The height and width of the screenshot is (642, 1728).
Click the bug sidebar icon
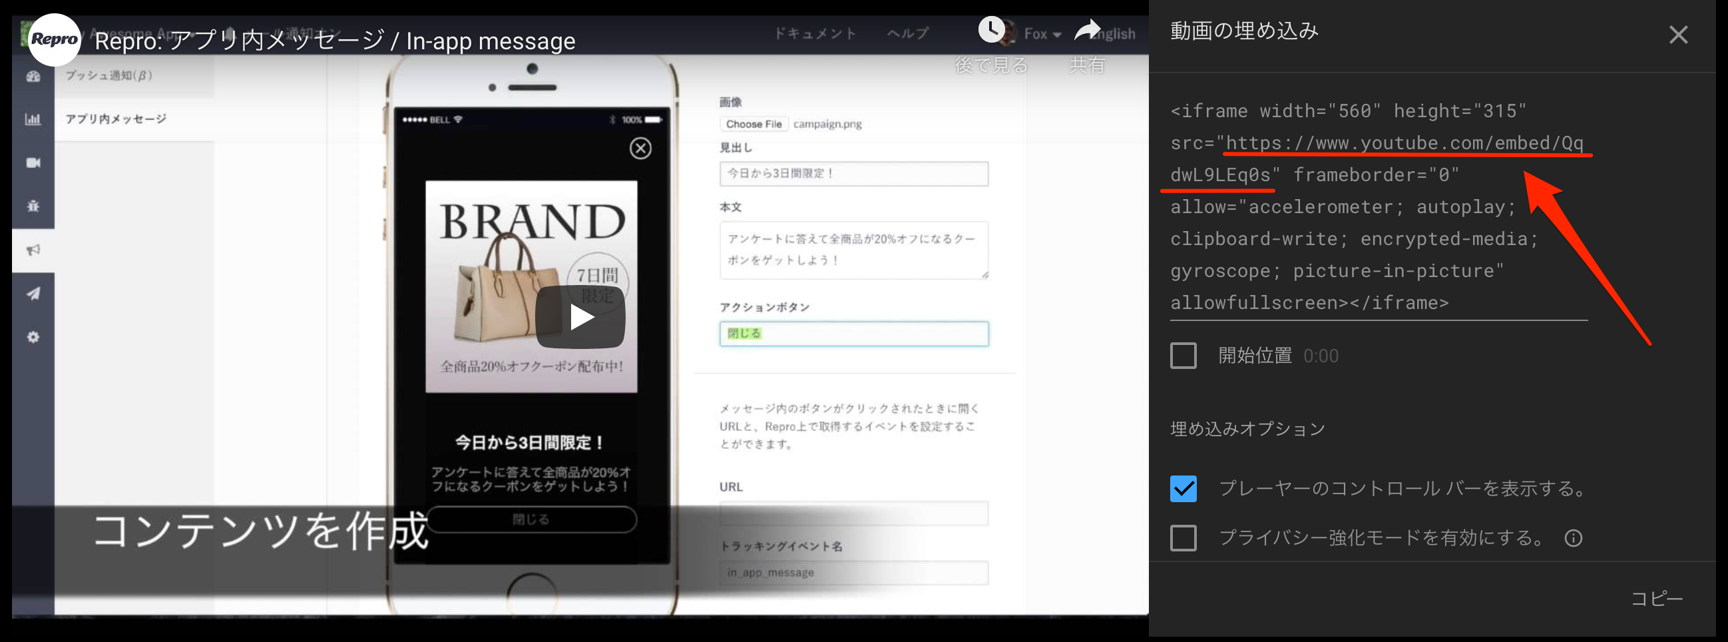pos(33,206)
